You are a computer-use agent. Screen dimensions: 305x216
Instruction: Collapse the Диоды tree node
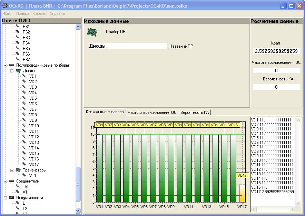[x=12, y=71]
